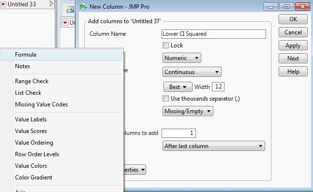
Task: Select Value Labels menu item
Action: [61, 119]
